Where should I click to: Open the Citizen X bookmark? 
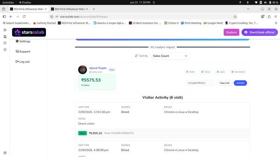pos(171,23)
